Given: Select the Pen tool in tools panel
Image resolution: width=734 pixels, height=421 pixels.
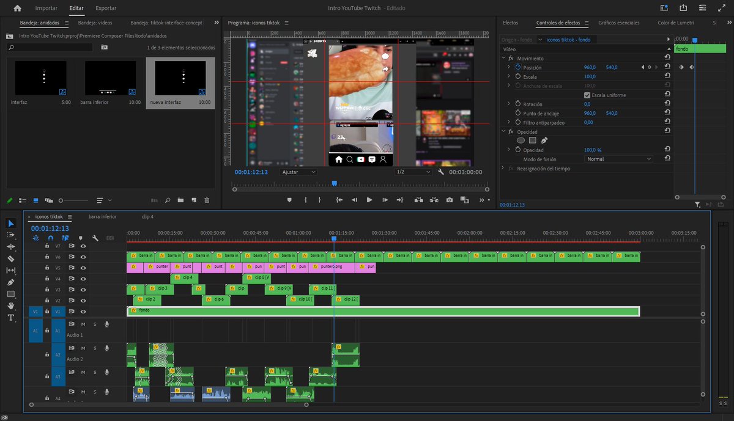Looking at the screenshot, I should 11,282.
